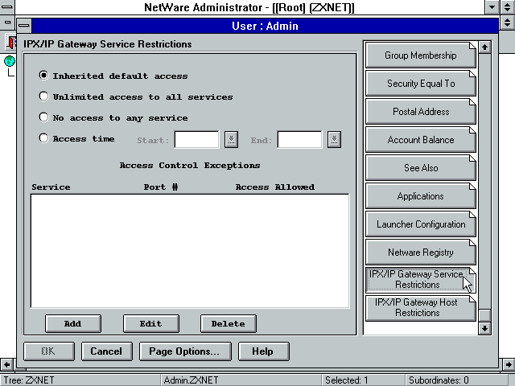Click the Start time input field

196,139
